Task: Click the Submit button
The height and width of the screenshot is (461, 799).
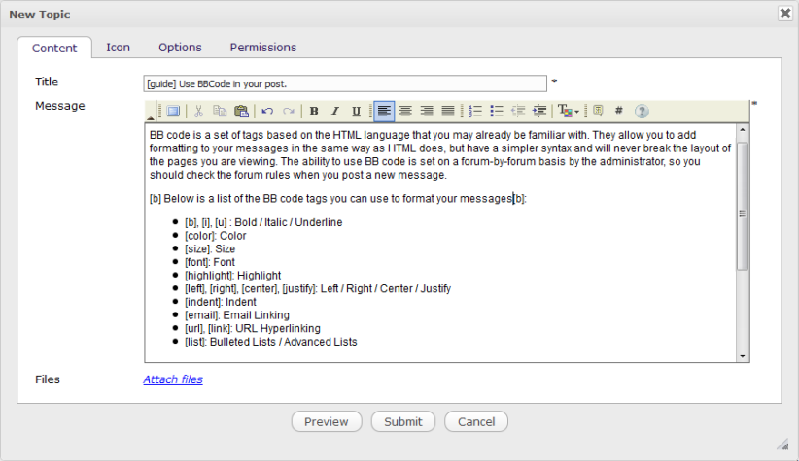Action: pos(402,421)
